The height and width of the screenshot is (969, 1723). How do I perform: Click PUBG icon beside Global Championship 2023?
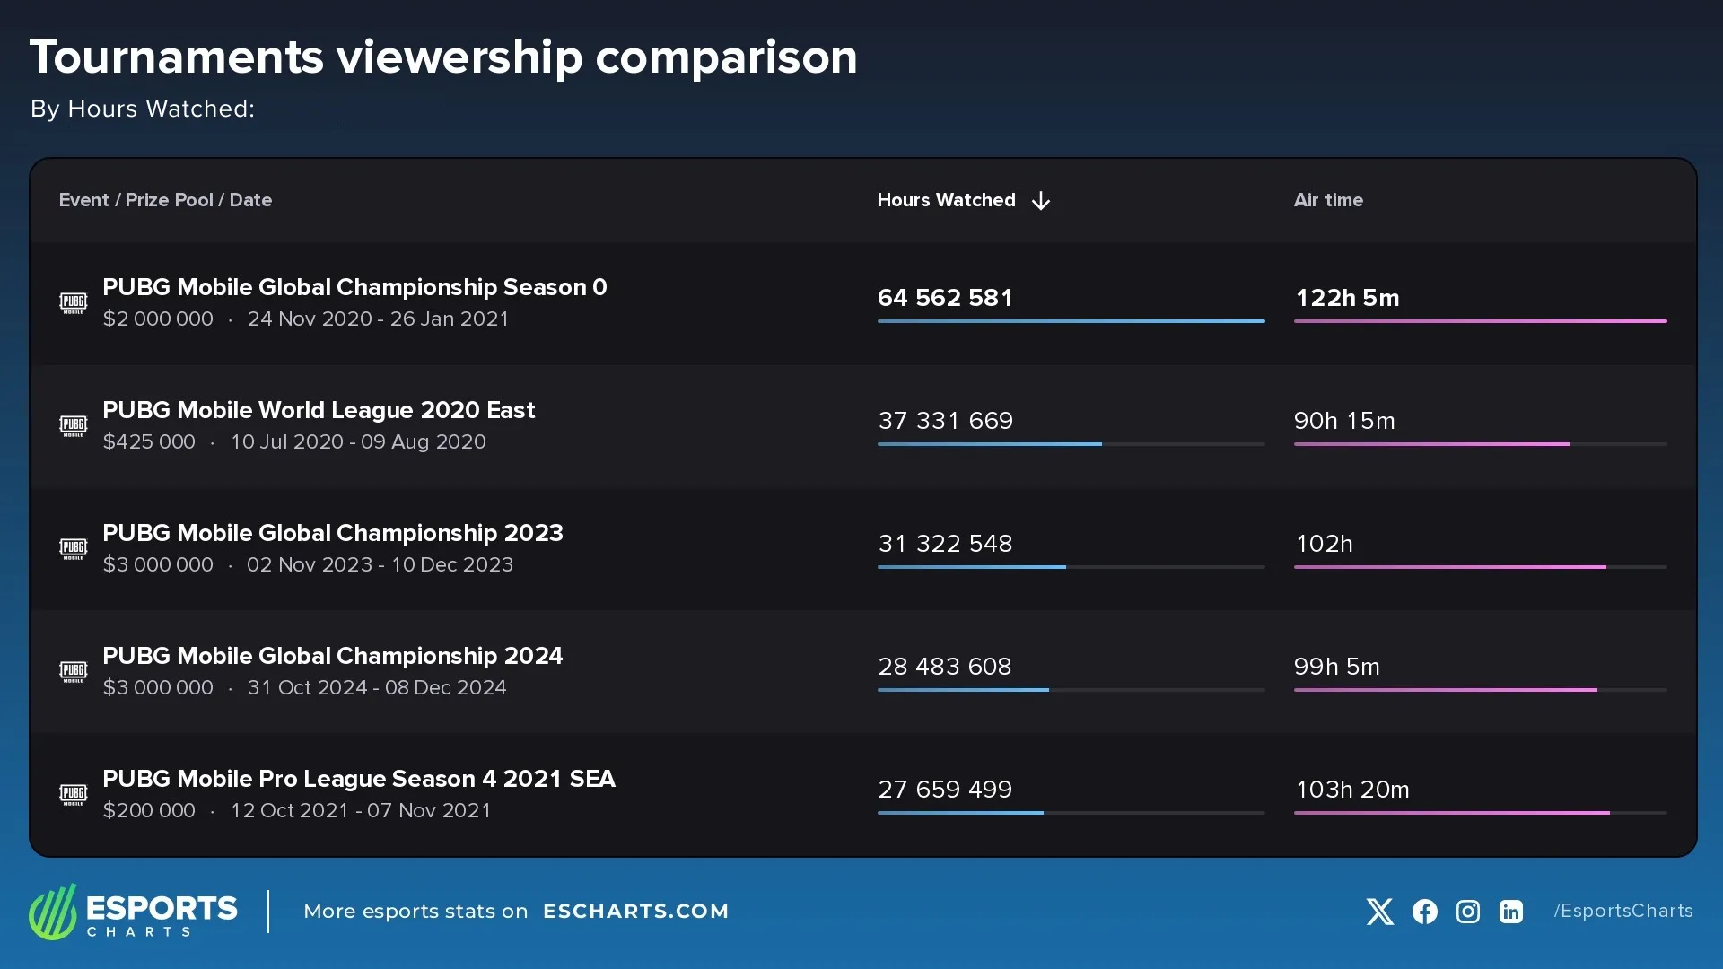[74, 548]
